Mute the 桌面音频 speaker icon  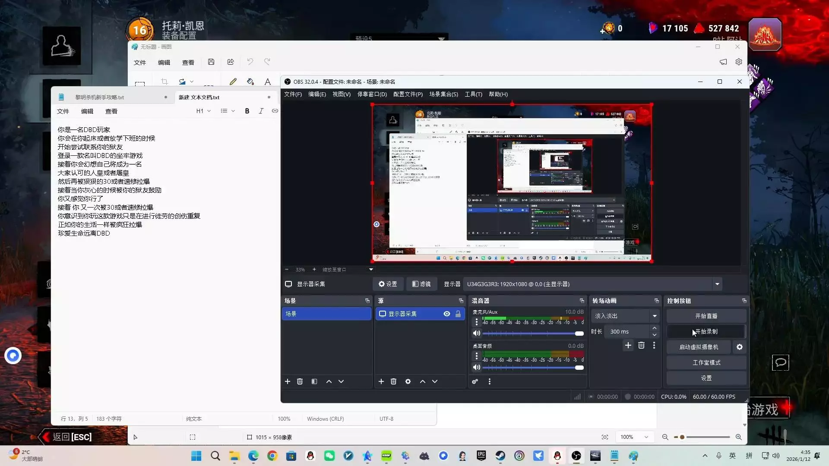pyautogui.click(x=477, y=368)
